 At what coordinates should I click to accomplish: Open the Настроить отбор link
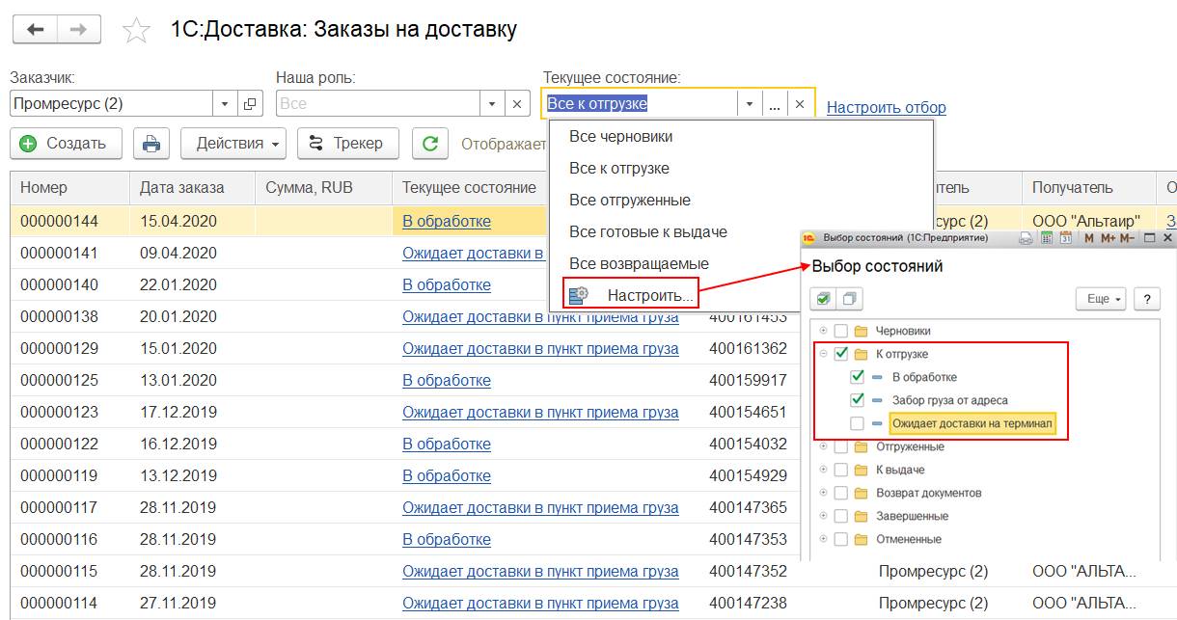pos(887,107)
